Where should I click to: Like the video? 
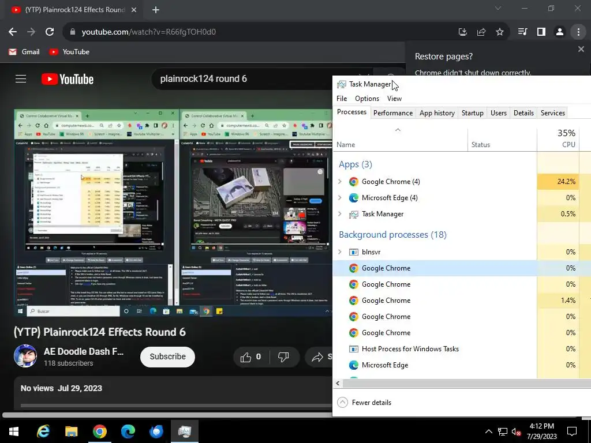(252, 357)
